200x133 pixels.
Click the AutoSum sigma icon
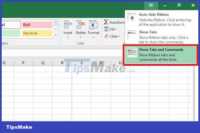pyautogui.click(x=106, y=22)
